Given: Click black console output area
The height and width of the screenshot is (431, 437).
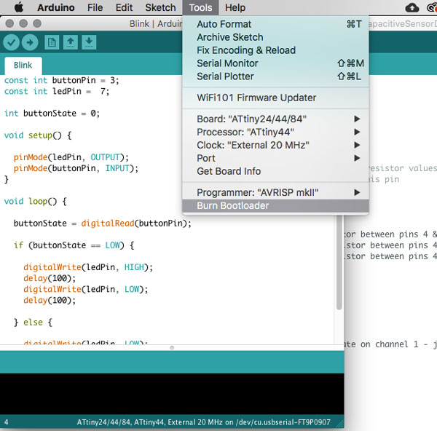Looking at the screenshot, I should [x=172, y=394].
